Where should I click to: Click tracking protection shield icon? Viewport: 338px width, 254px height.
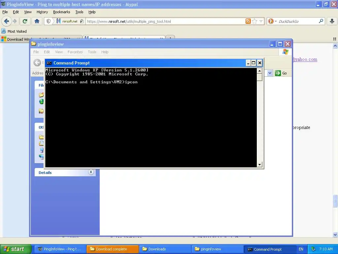click(x=49, y=21)
